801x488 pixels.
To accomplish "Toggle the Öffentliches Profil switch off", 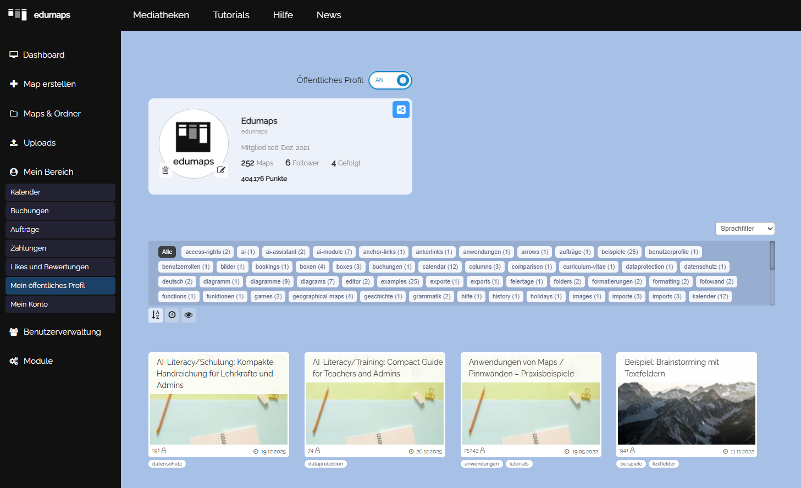I will (390, 80).
